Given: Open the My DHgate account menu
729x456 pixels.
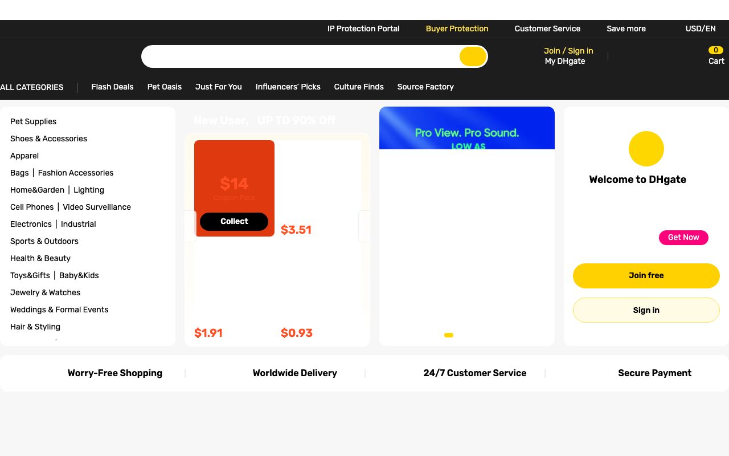Looking at the screenshot, I should coord(565,61).
